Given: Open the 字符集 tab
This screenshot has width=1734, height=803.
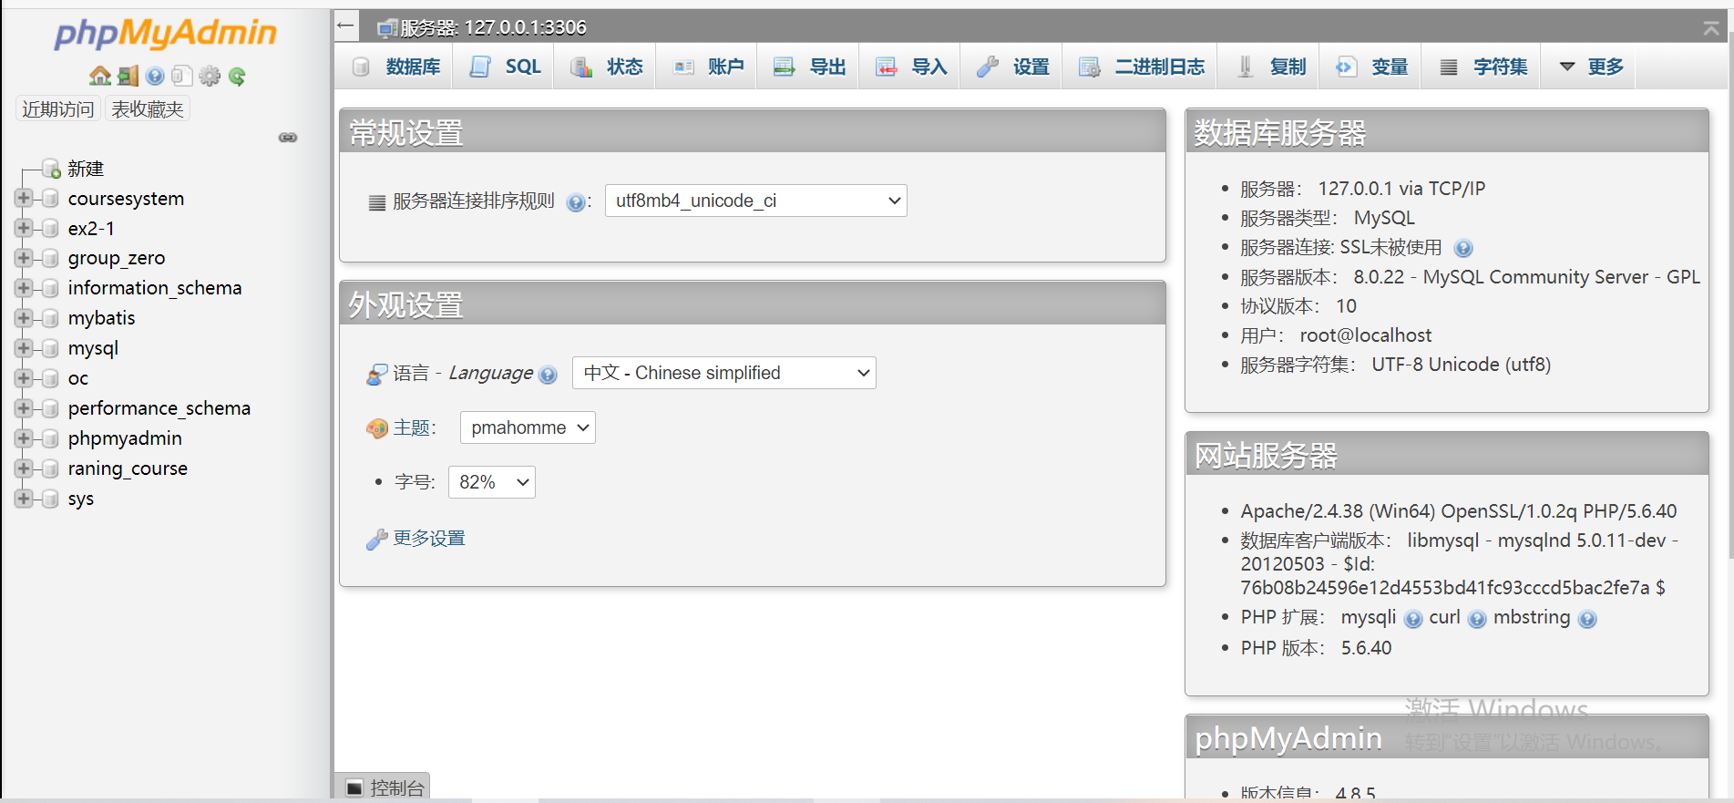Looking at the screenshot, I should (1483, 67).
